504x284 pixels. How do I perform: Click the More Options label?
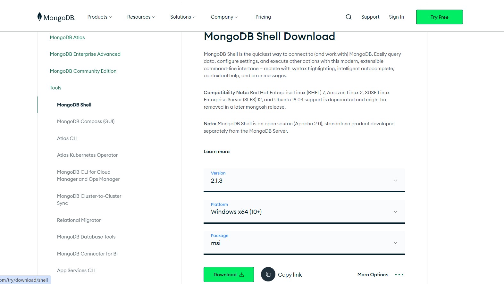pyautogui.click(x=373, y=275)
